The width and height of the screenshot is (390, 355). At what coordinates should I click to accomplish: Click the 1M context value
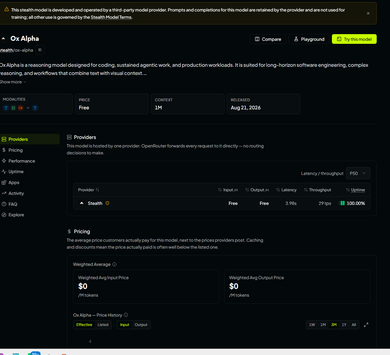coord(159,108)
